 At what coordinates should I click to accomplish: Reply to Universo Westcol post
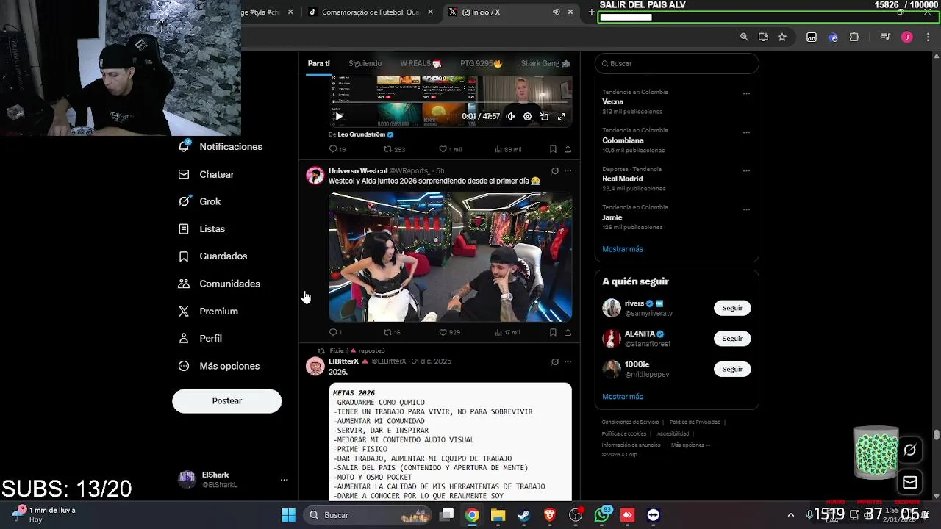[335, 332]
